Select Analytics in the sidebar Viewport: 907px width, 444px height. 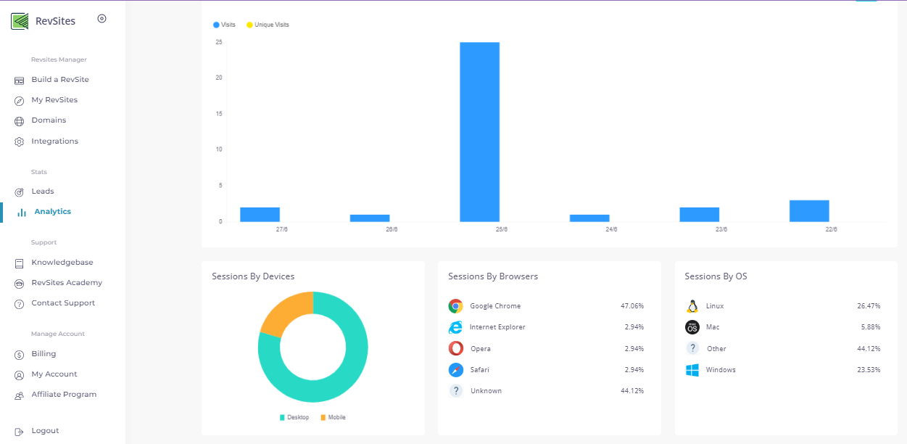click(x=52, y=212)
